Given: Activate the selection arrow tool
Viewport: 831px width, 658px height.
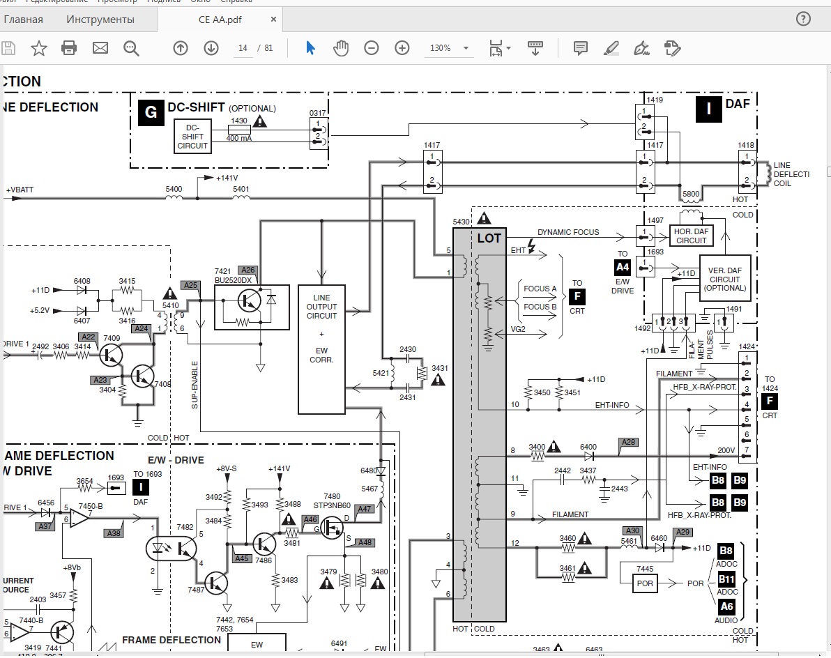Looking at the screenshot, I should tap(310, 48).
